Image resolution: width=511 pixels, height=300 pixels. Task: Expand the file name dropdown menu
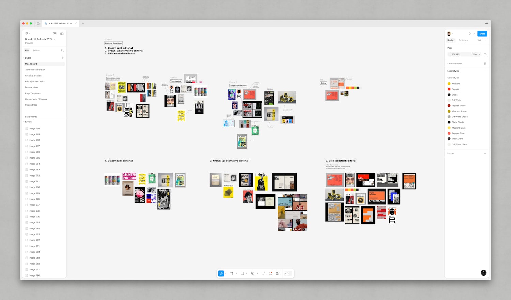55,39
